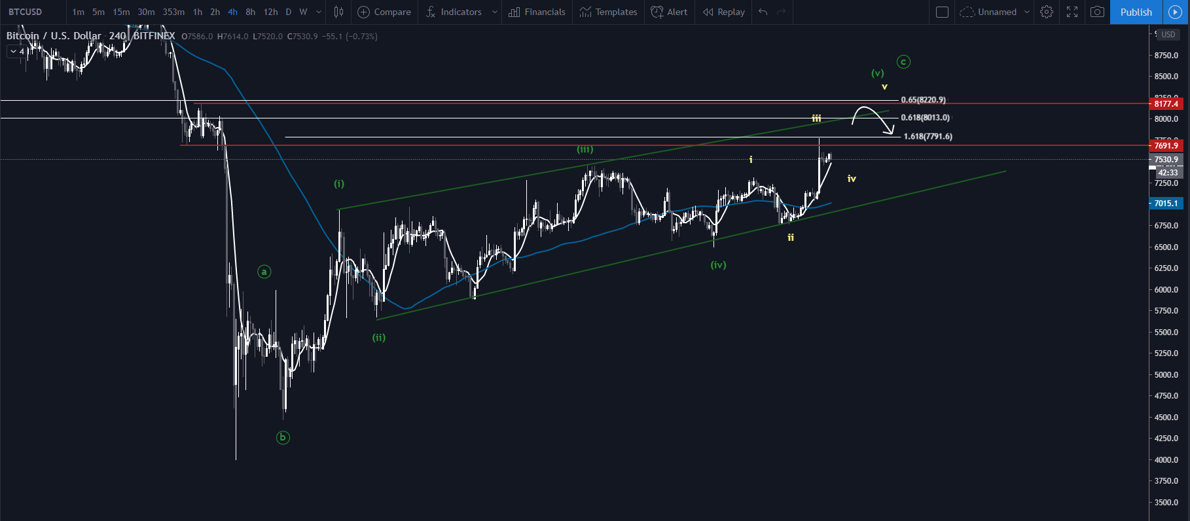Select the 15m timeframe
Screen dimensions: 1190x521
(x=121, y=12)
